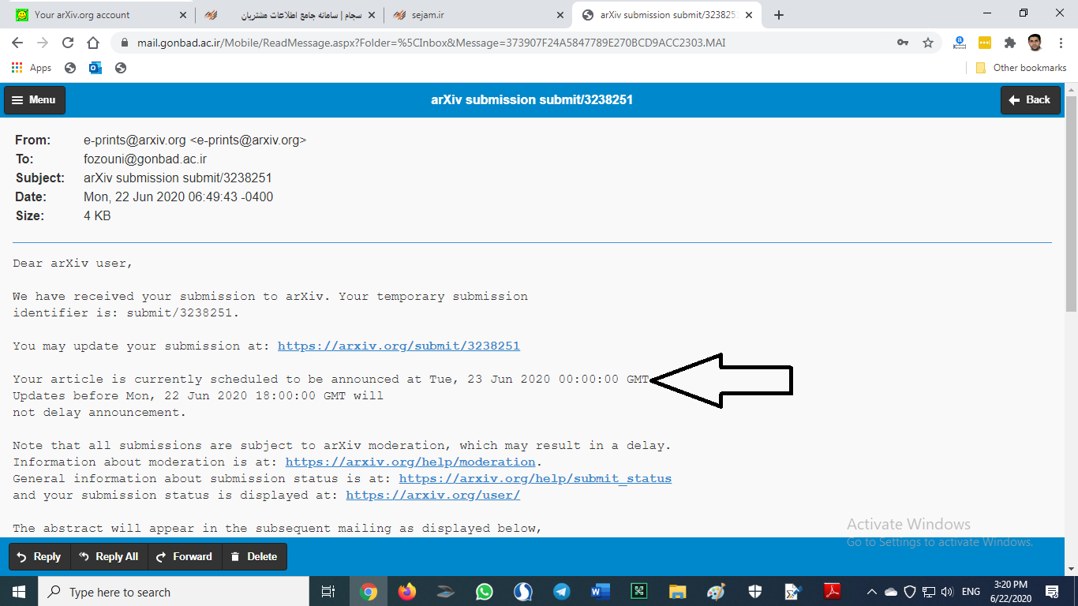The height and width of the screenshot is (606, 1078).
Task: Click the recipient fozouni@gonbad.ac.ir text
Action: point(145,159)
